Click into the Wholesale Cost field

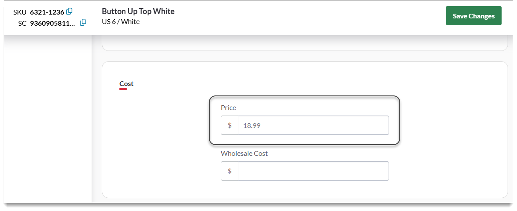coord(313,171)
